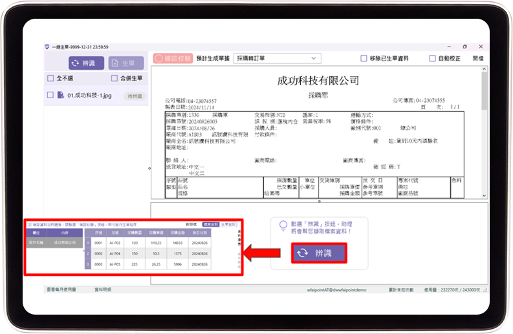The image size is (513, 334).
Task: Check the box next to 01.成功科技-1.jpg
Action: 50,96
